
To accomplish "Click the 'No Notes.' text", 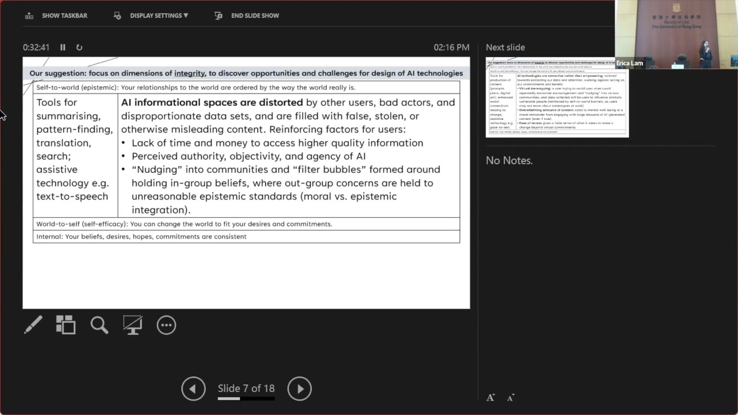I will 509,160.
